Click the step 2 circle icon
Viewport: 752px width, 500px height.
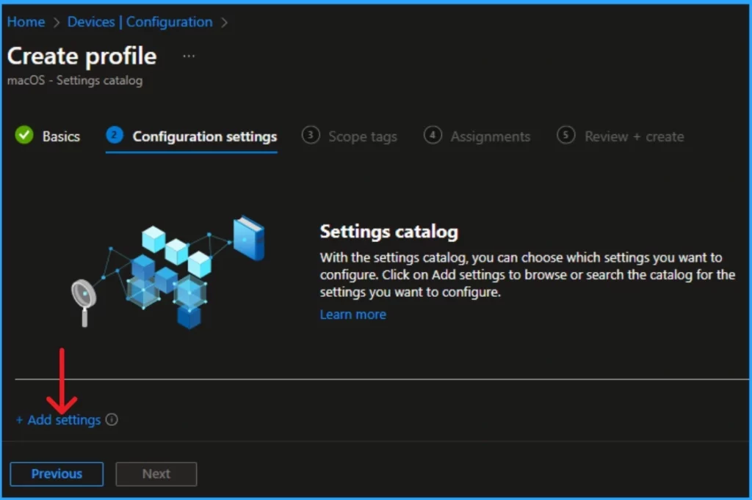(x=115, y=135)
